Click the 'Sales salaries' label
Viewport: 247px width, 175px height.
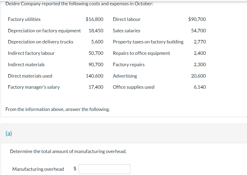(127, 31)
